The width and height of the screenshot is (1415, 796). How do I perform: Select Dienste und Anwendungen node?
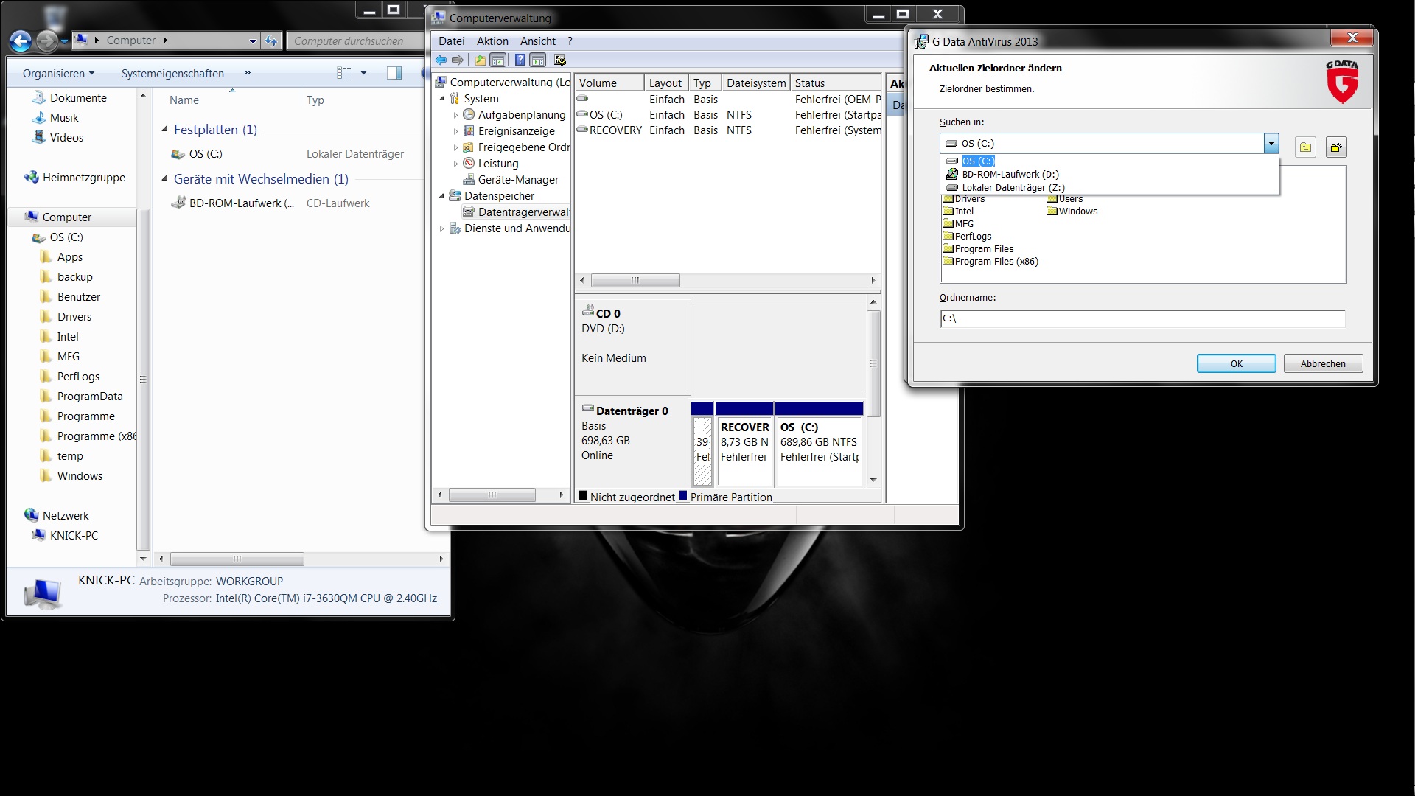coord(516,228)
